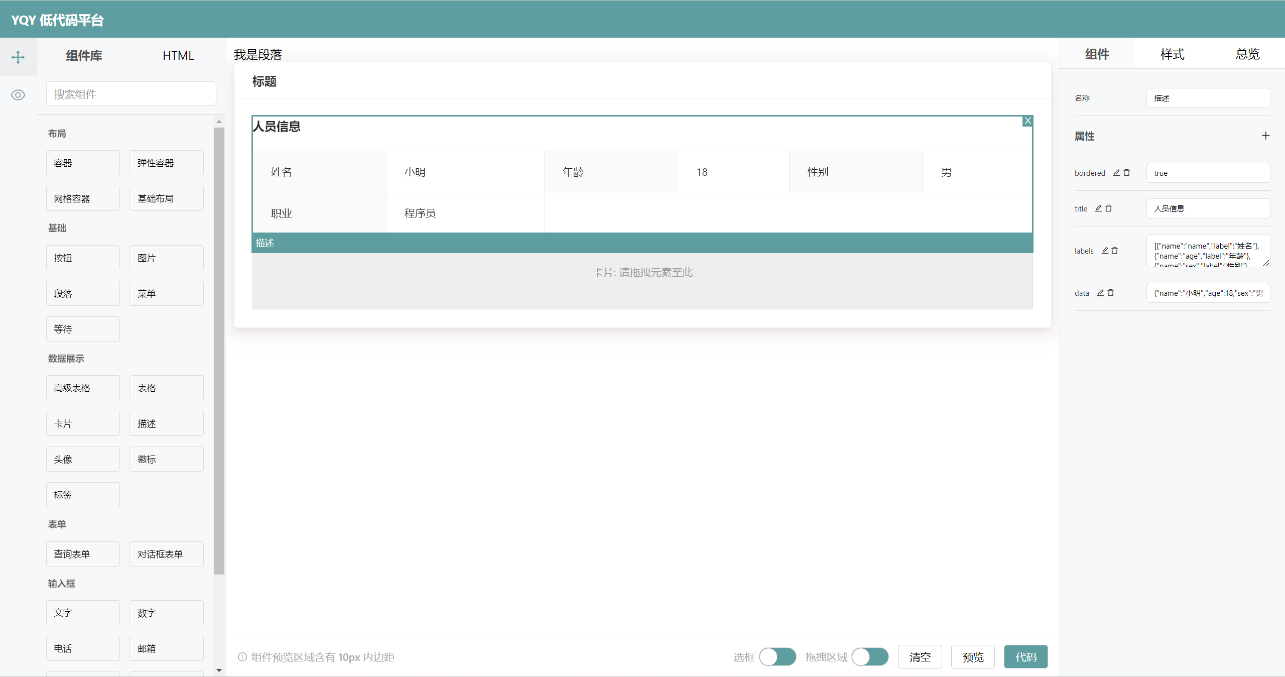Edit the title attribute pencil icon
This screenshot has height=677, width=1285.
click(1098, 208)
